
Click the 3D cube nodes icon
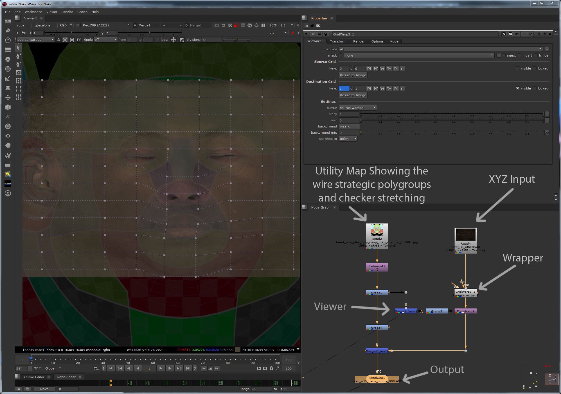tap(8, 107)
